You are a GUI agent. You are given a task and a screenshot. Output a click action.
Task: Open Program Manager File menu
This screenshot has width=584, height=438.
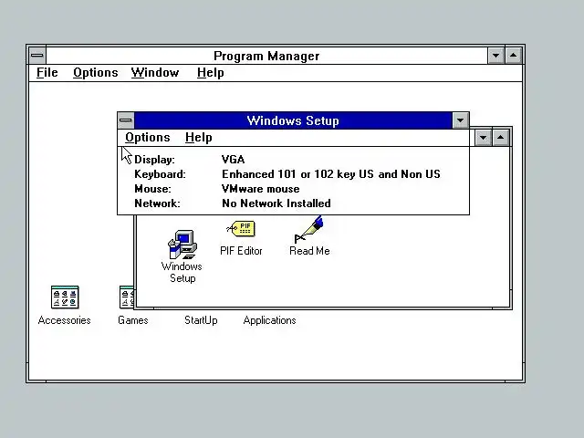click(47, 73)
